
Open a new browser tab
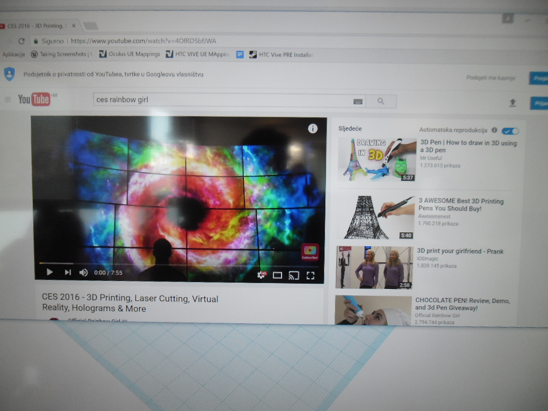click(x=90, y=26)
